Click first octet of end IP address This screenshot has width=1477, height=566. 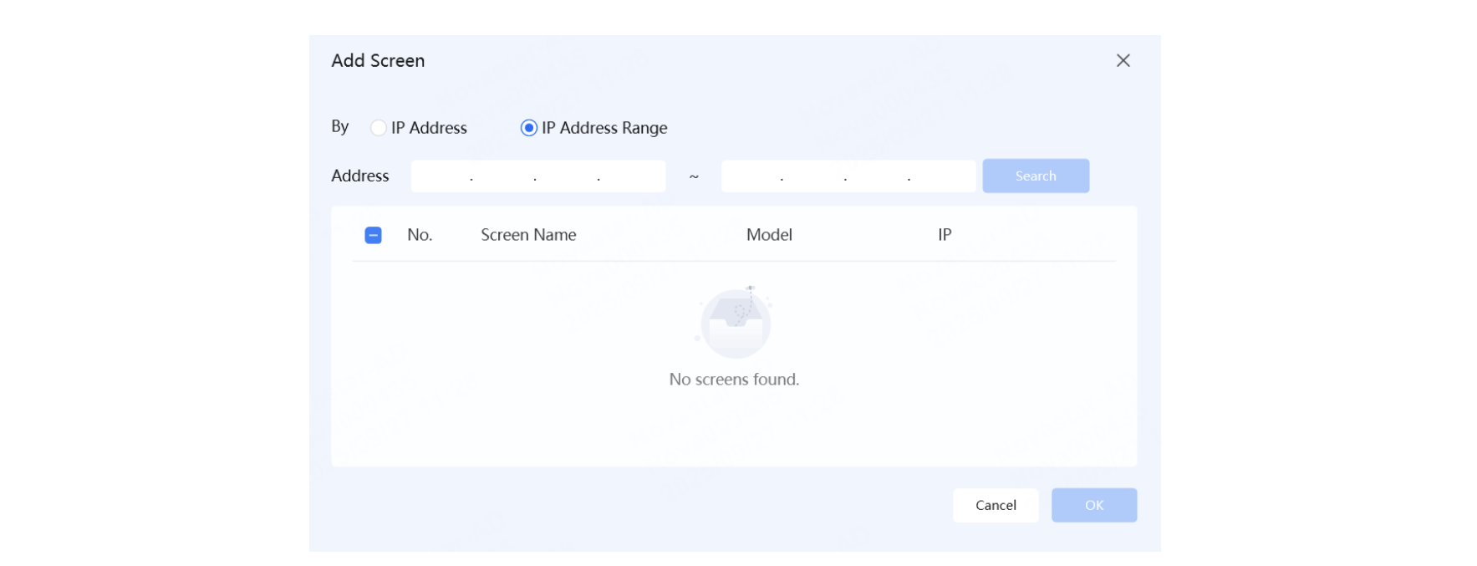pyautogui.click(x=751, y=176)
